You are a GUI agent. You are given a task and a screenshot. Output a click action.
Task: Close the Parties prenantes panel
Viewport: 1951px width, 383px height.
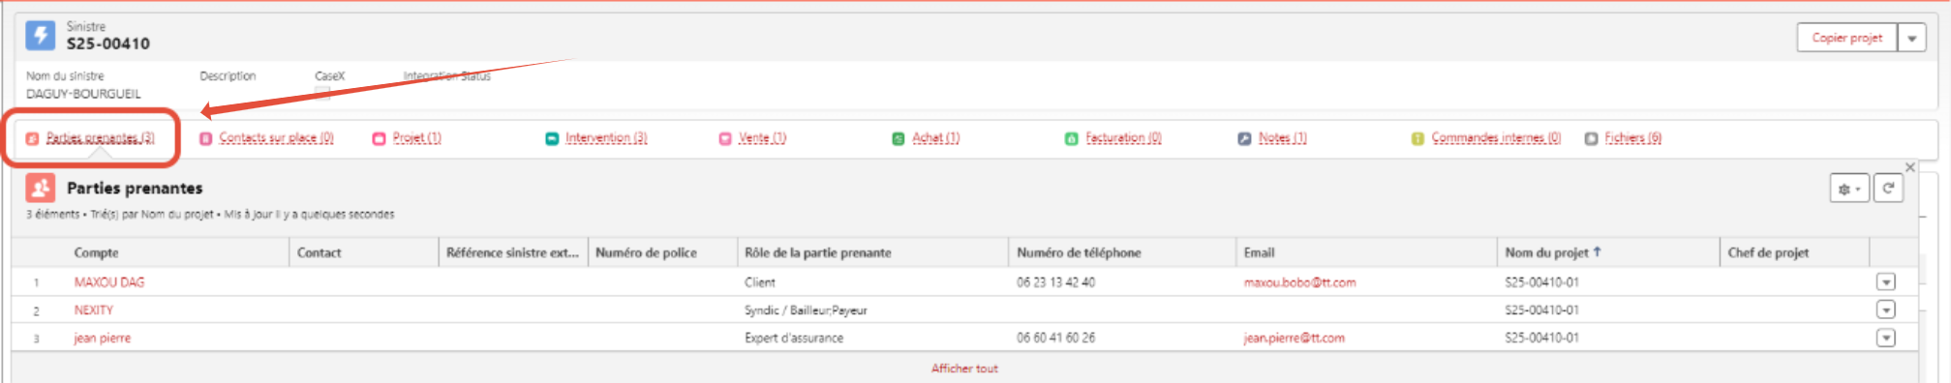click(x=1910, y=166)
